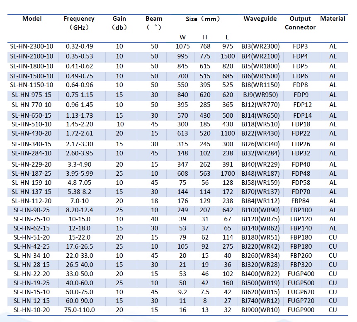The width and height of the screenshot is (357, 322).
Task: Select model SL-HN-15-10
Action: click(32, 292)
